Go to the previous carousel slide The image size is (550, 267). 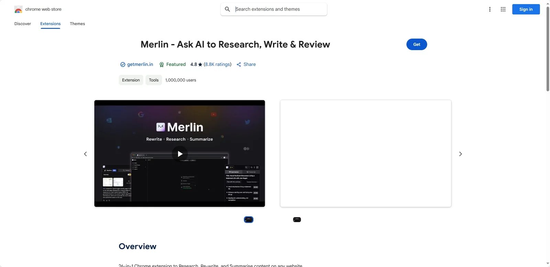pyautogui.click(x=86, y=154)
